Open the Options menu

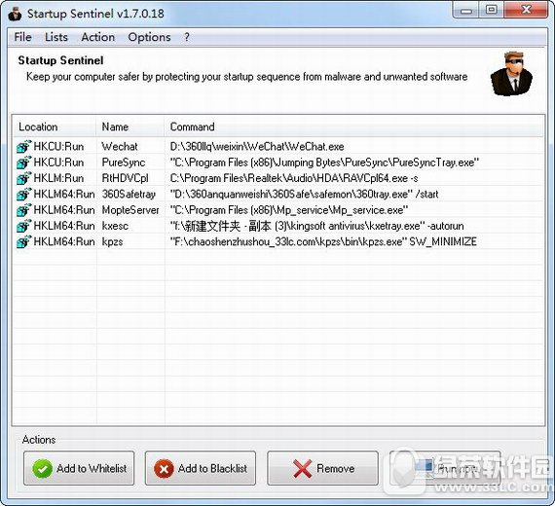tap(149, 37)
